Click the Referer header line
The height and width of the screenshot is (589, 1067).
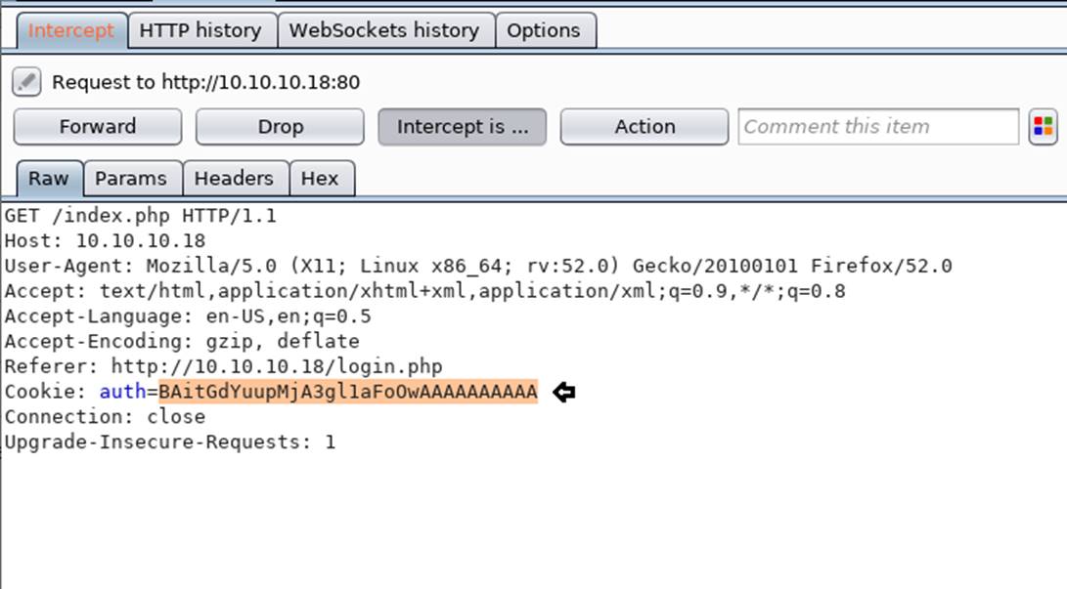click(x=223, y=367)
